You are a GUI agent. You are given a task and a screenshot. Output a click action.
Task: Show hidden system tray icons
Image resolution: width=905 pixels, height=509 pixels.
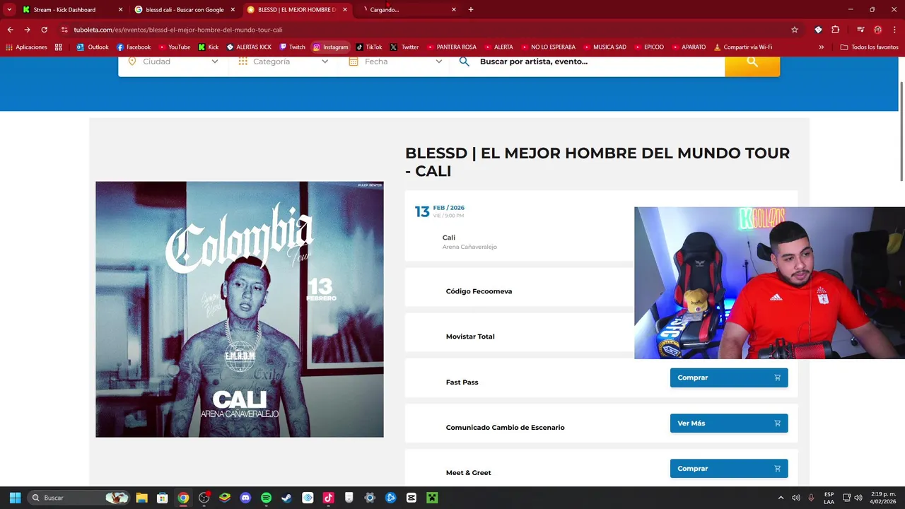[x=781, y=498]
